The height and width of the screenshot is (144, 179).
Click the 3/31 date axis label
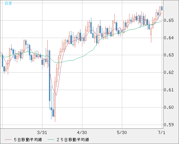click(42, 132)
